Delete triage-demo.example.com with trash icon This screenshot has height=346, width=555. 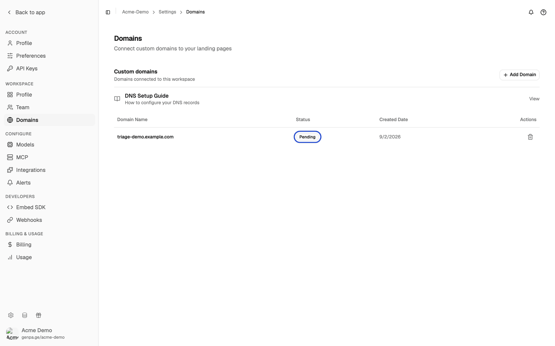(530, 137)
